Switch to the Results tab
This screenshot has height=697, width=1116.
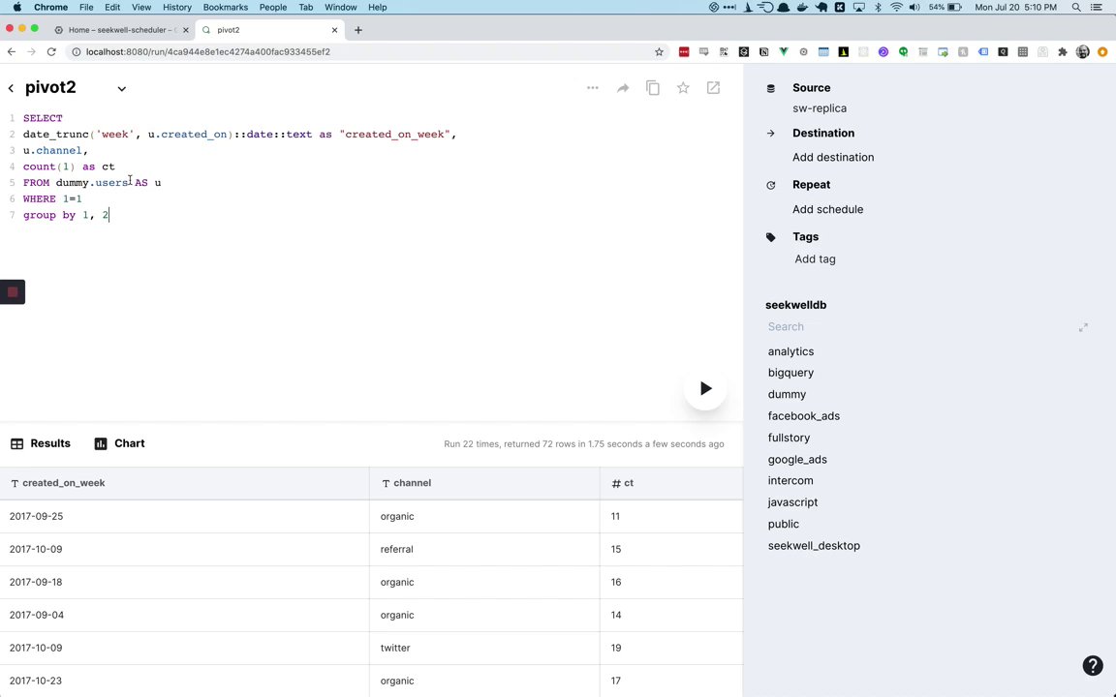pyautogui.click(x=41, y=443)
